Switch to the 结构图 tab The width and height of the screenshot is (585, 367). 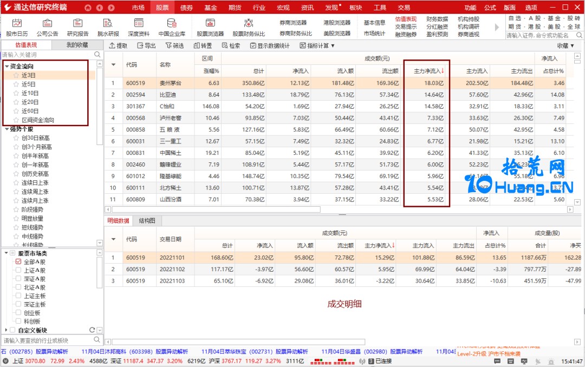147,221
